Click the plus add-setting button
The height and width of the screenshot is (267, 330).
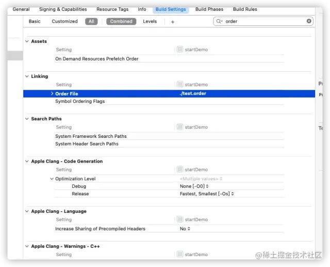click(x=173, y=22)
